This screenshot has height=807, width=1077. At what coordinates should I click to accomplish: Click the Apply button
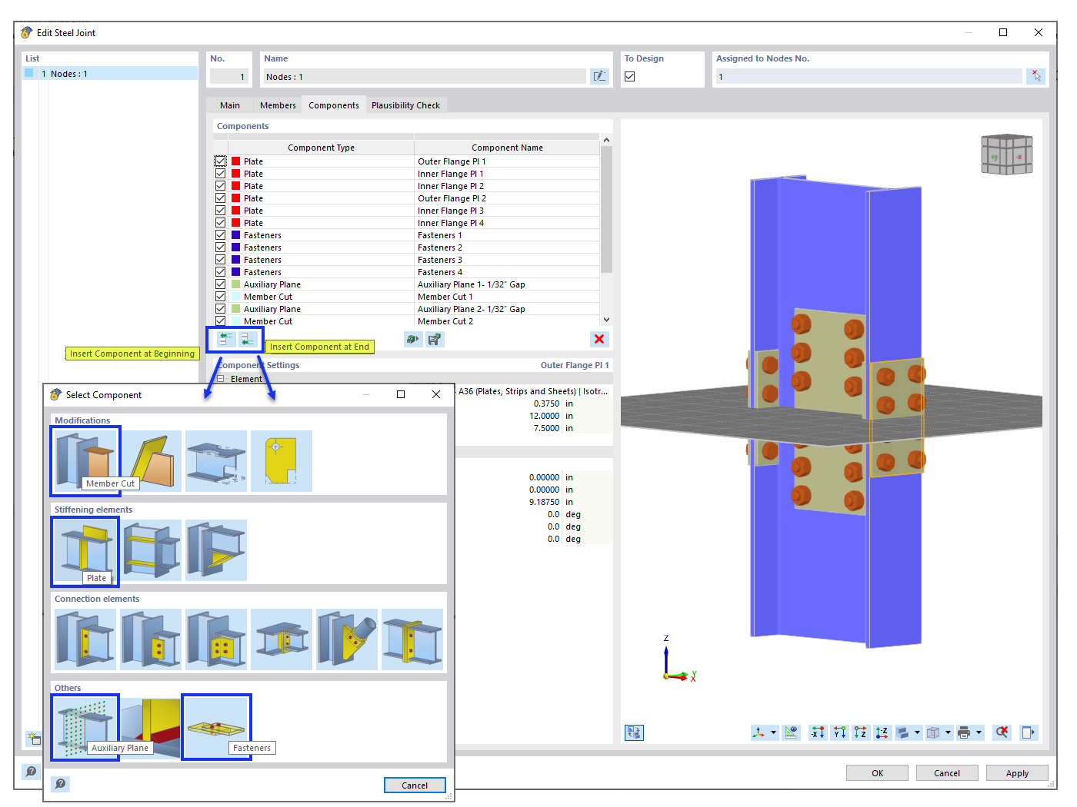(1017, 772)
